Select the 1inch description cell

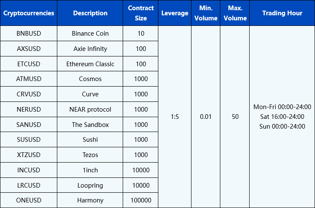[x=90, y=170]
